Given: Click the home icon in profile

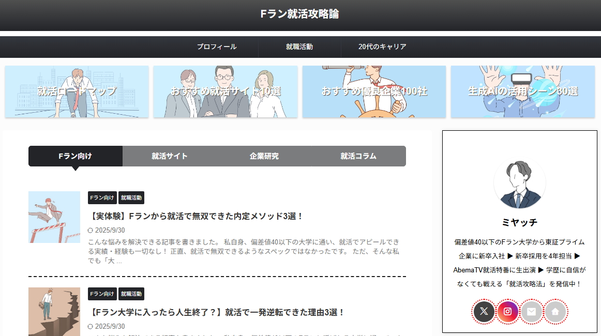Looking at the screenshot, I should pos(555,311).
